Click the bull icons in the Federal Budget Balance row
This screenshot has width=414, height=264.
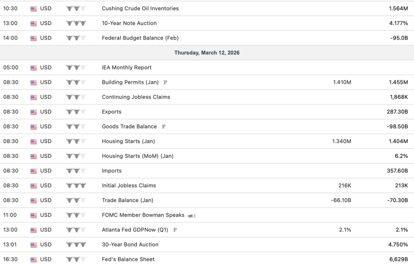[76, 38]
